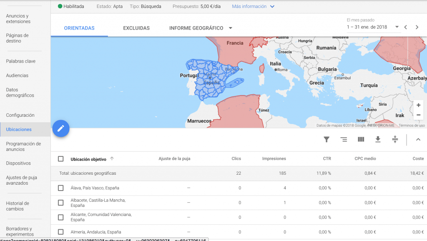Screen dimensions: 427x241
Task: Click the Estado: Apta label
Action: [x=110, y=6]
